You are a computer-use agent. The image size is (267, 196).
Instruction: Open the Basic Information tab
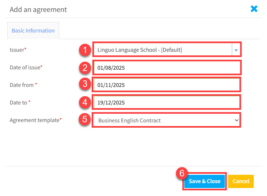click(x=33, y=31)
